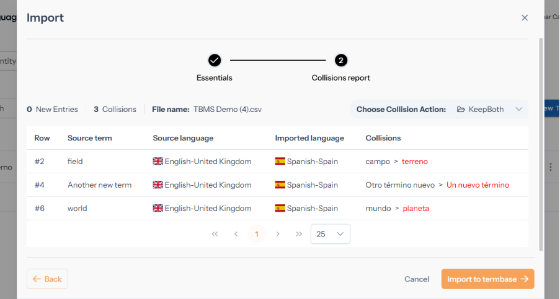Click the Collisions column header

383,138
